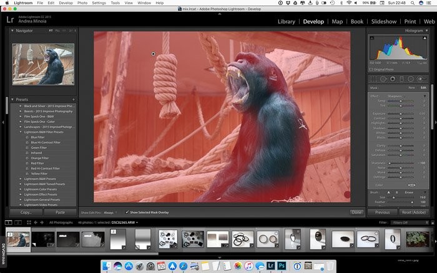Open Lightroom from the Dock
The height and width of the screenshot is (273, 437).
click(270, 266)
